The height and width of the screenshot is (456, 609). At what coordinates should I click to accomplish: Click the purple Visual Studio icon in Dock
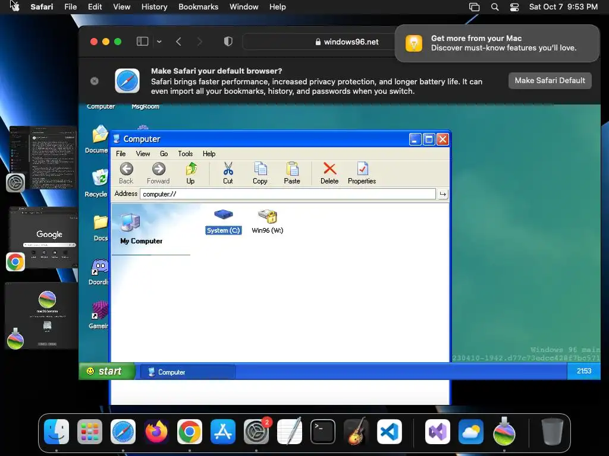point(438,432)
